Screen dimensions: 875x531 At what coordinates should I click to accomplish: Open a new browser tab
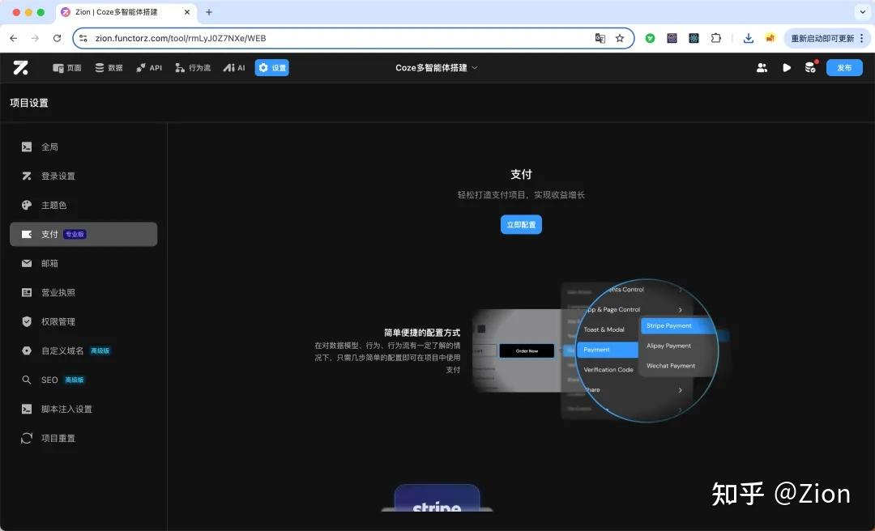pos(209,11)
